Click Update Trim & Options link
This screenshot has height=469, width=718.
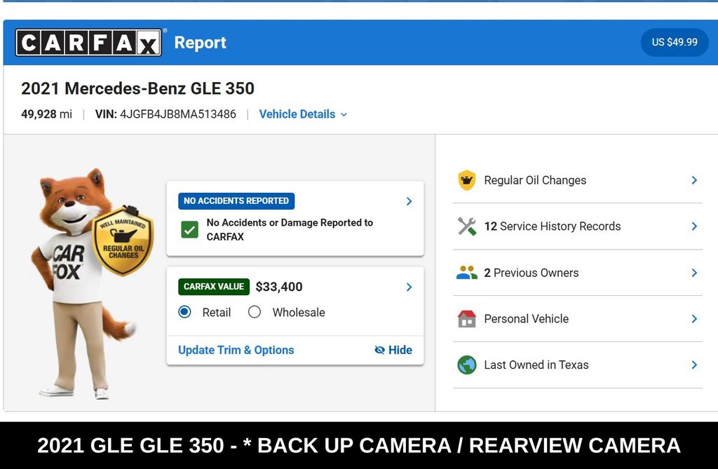click(236, 350)
